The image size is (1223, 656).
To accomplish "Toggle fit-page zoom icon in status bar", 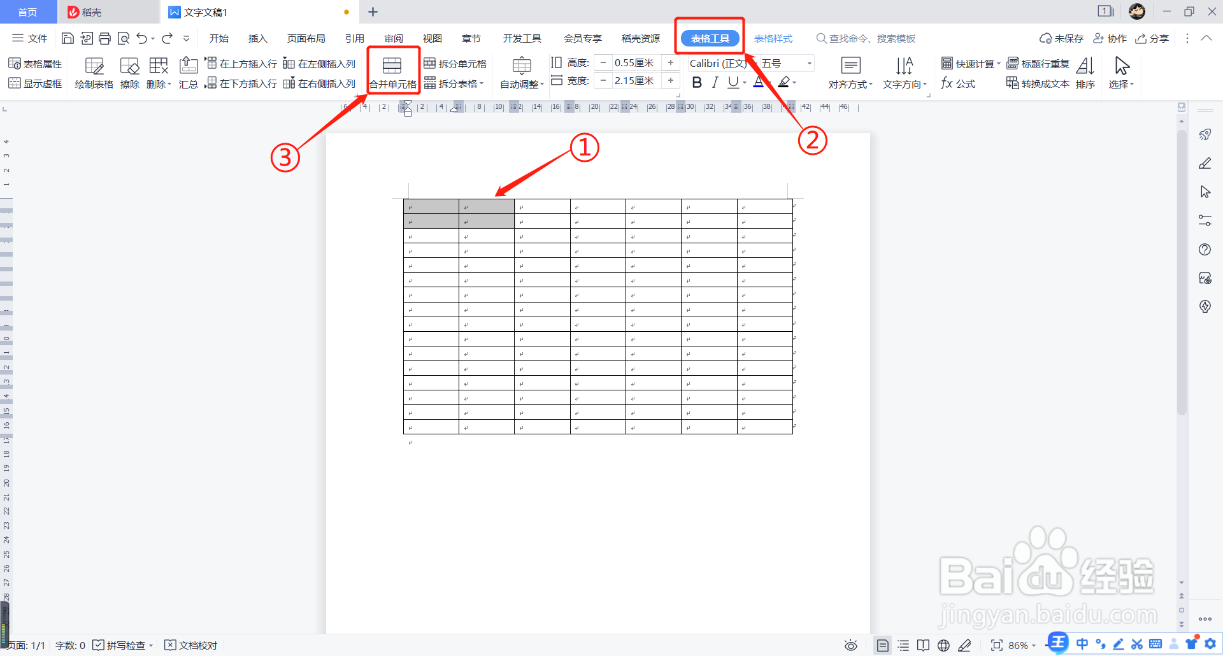I will [997, 645].
